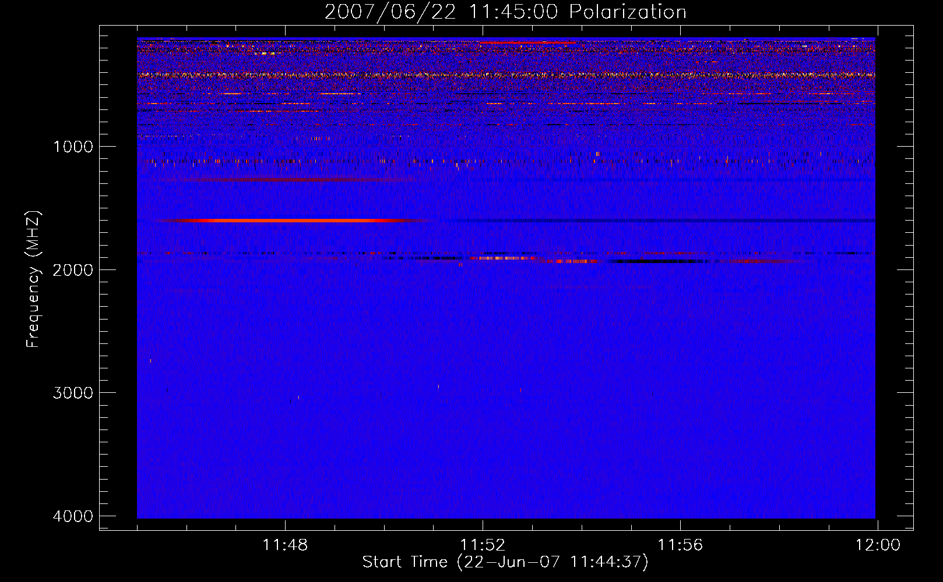Click the 12:00 time tick label
The height and width of the screenshot is (582, 943).
(x=878, y=545)
